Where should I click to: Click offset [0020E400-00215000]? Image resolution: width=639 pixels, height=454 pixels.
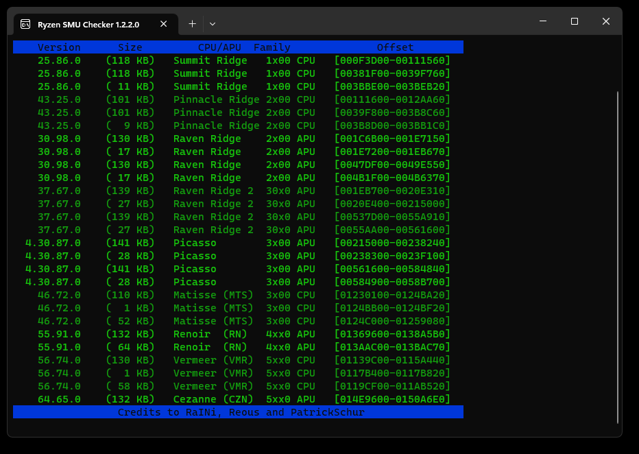click(392, 204)
